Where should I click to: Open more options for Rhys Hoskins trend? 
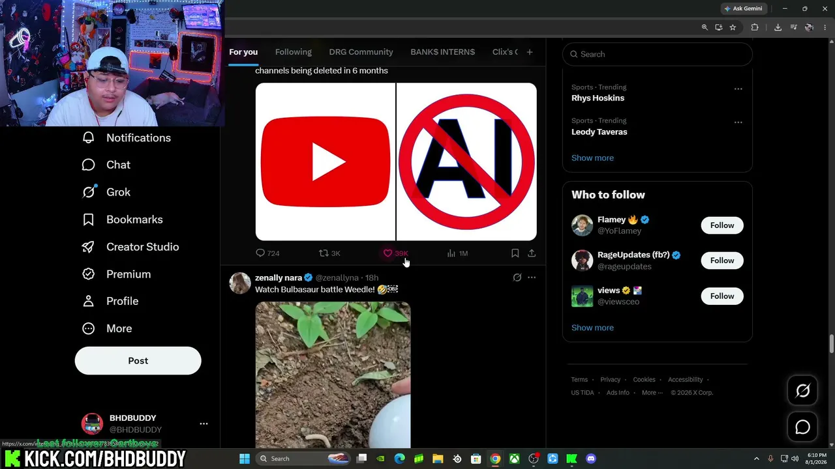pos(738,89)
